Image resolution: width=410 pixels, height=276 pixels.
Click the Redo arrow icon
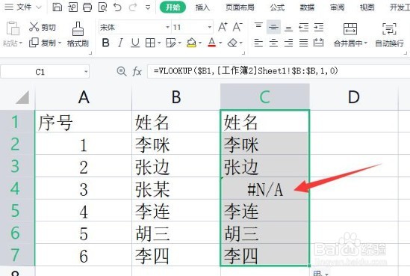point(133,7)
